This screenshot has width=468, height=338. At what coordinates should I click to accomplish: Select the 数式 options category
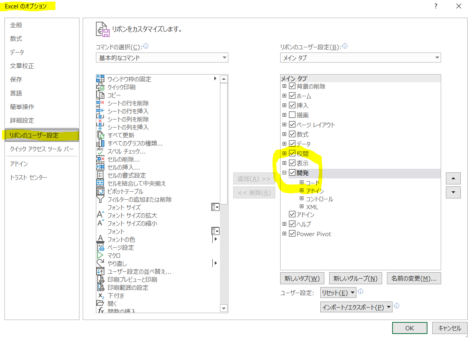point(42,39)
